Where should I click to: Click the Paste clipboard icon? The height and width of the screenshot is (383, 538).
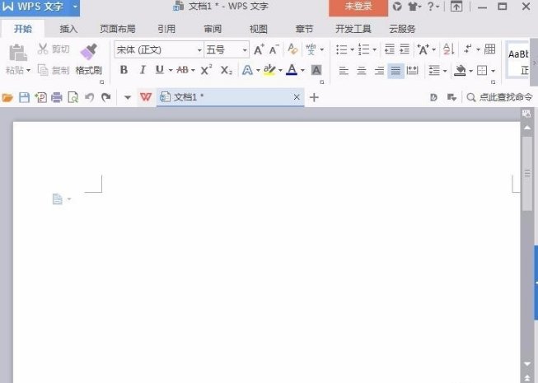click(x=18, y=53)
